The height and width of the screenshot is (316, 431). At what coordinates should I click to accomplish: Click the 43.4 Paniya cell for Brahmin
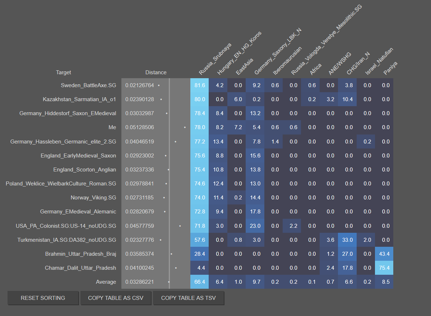point(384,254)
